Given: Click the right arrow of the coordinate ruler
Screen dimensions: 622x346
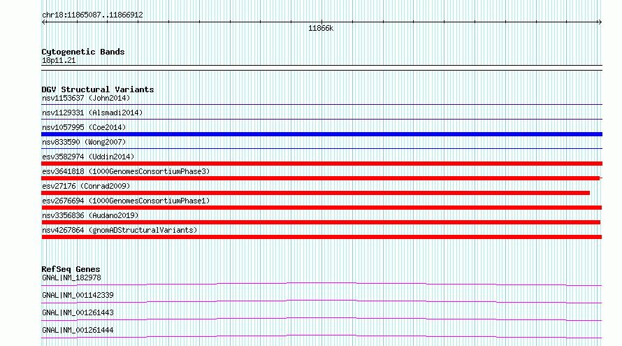Looking at the screenshot, I should point(600,22).
